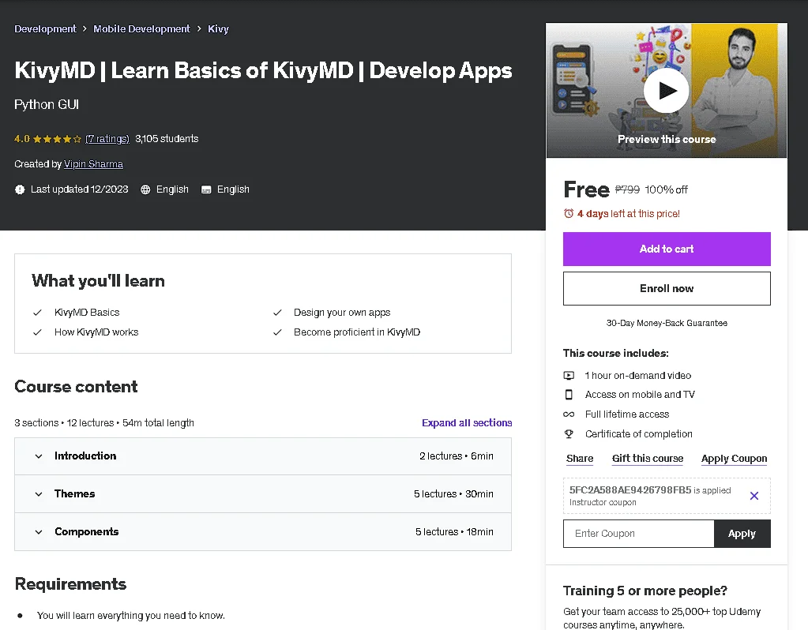Click the struck-through ₱799 price

point(627,189)
